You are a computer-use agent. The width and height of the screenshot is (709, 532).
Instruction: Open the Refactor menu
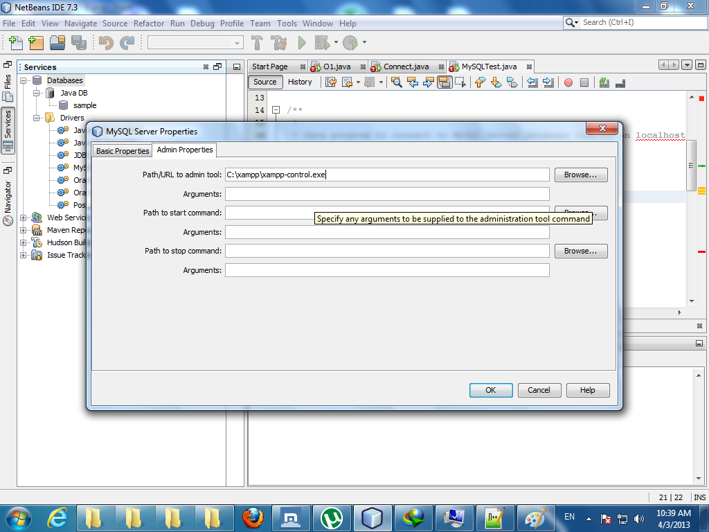pos(149,24)
